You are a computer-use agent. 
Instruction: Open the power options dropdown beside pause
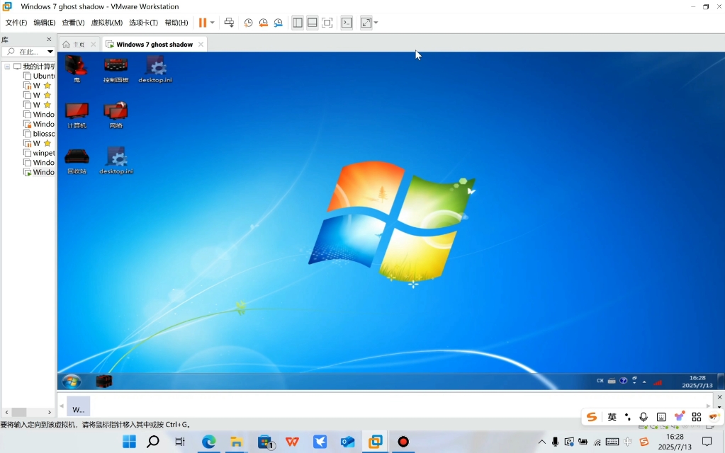212,23
